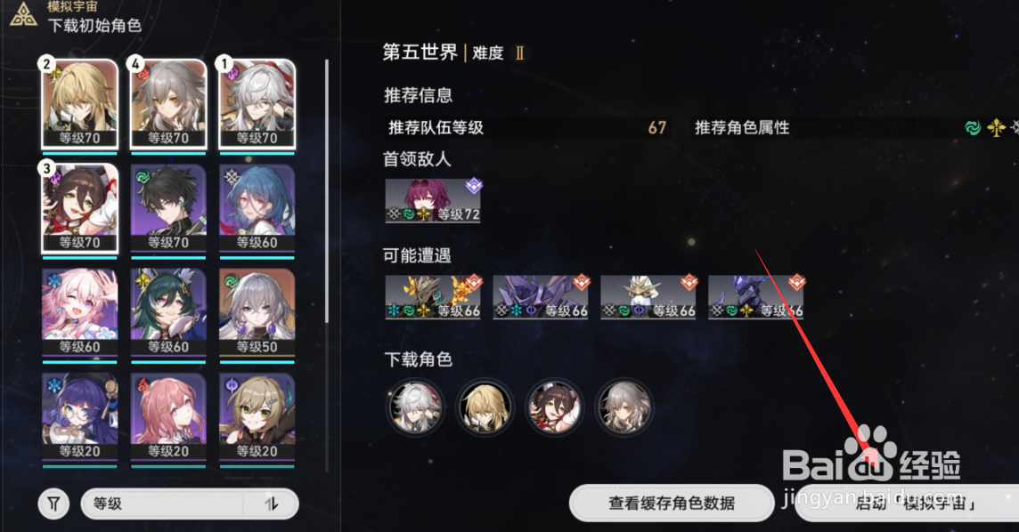Select the pink-haired level 60 character card
This screenshot has height=532, width=1019.
[x=80, y=313]
